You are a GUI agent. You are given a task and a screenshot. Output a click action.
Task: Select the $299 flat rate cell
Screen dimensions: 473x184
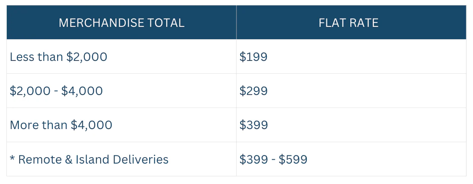tap(351, 91)
